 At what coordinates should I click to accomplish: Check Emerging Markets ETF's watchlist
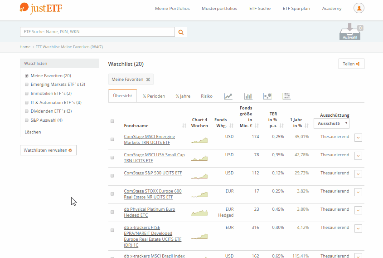pyautogui.click(x=27, y=84)
